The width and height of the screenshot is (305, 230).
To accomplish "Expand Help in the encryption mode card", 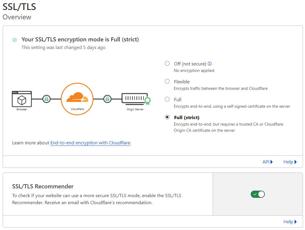I will (290, 162).
